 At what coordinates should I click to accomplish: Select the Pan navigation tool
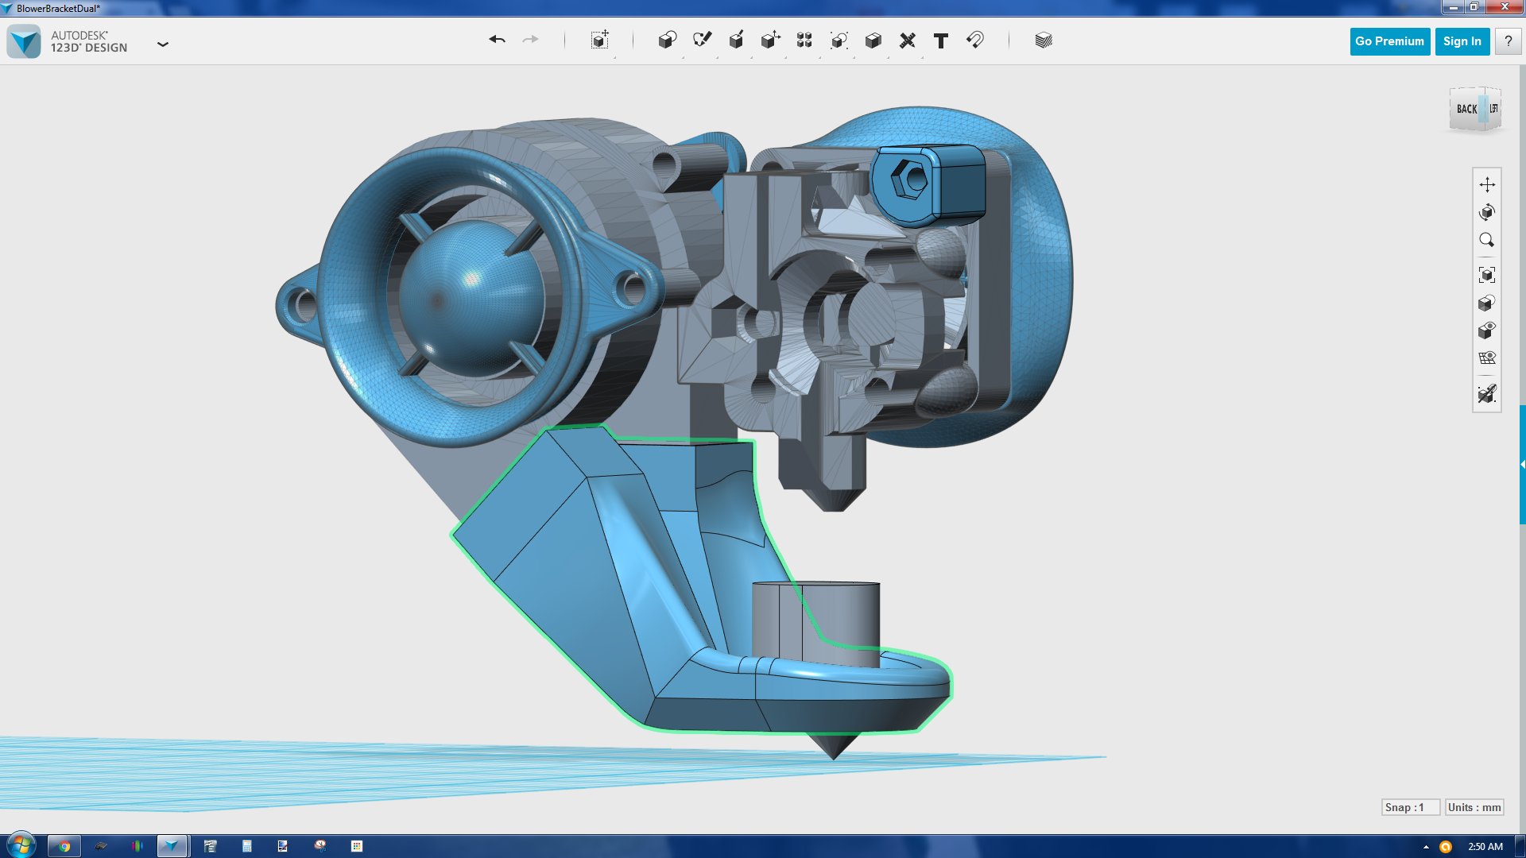1487,184
